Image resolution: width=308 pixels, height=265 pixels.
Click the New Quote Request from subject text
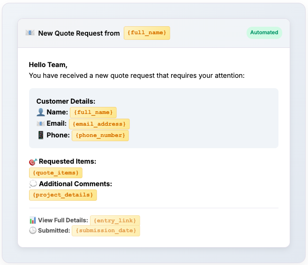(79, 33)
